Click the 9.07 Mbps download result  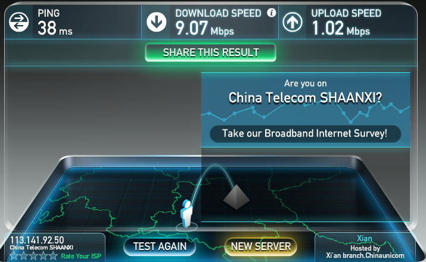tap(204, 28)
